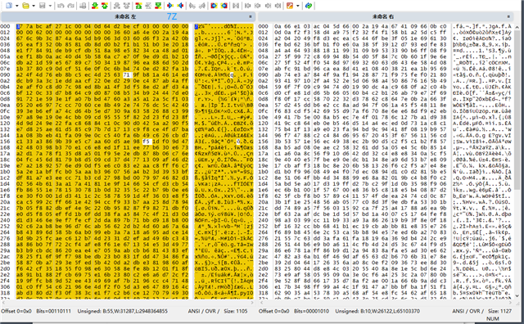This screenshot has width=524, height=324.
Task: Click right status 'Bits=00001010'
Action: 311,311
